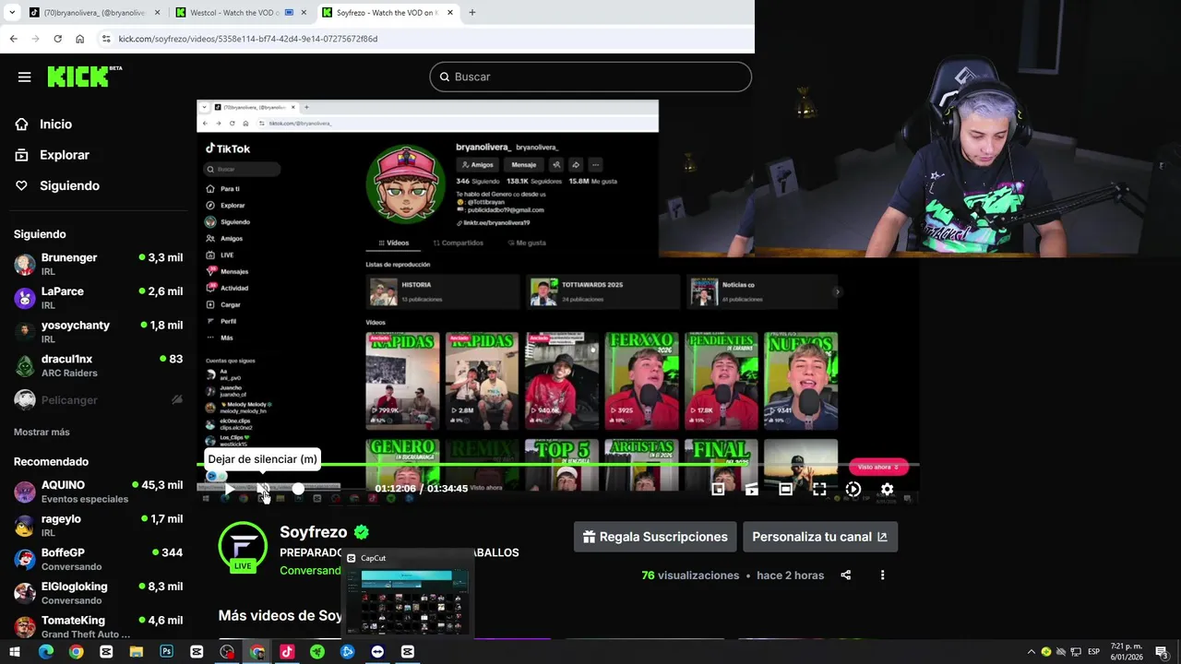Viewport: 1181px width, 664px height.
Task: Adjust the video volume slider knob
Action: [298, 490]
